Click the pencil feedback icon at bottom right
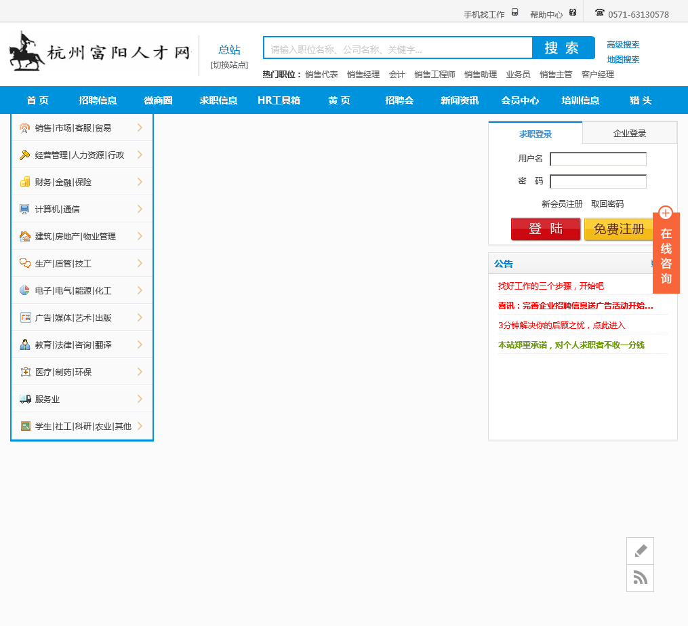The height and width of the screenshot is (626, 688). pos(640,551)
